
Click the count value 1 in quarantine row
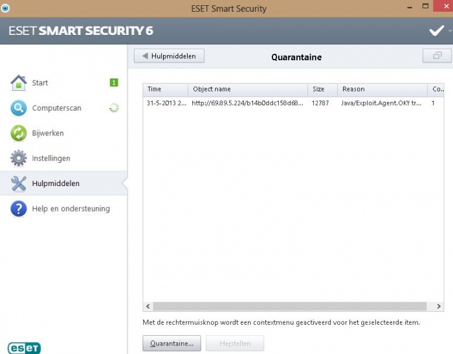pos(433,103)
